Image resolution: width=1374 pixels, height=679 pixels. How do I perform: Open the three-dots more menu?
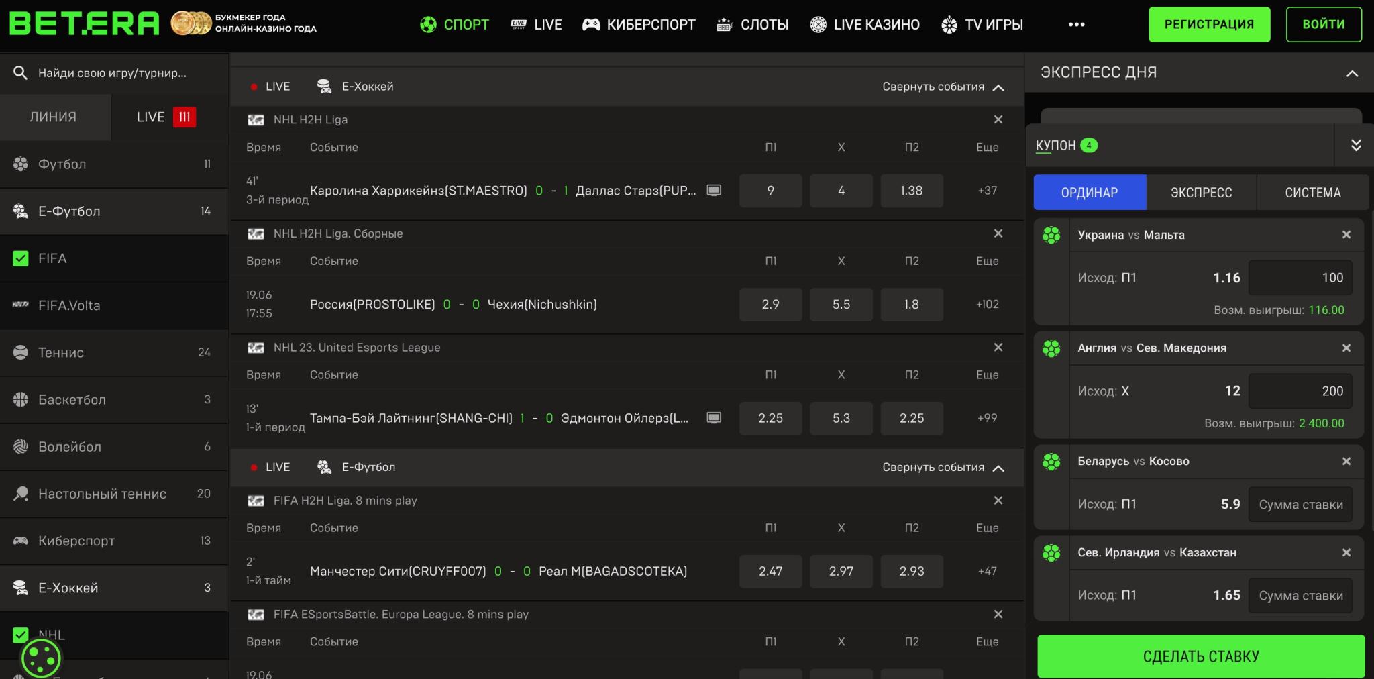pyautogui.click(x=1076, y=25)
